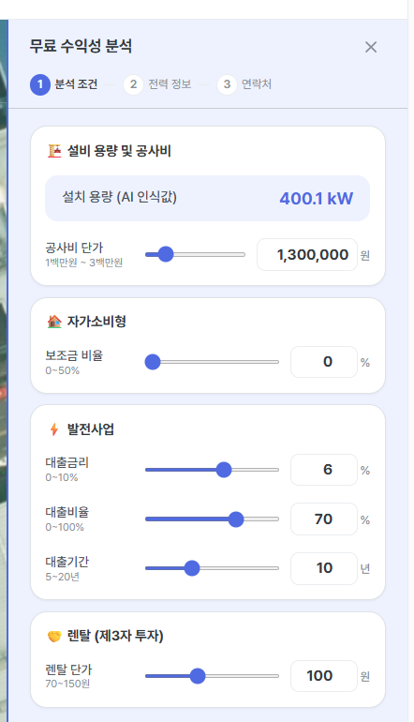Focus the 대출비율 input showing 70

click(x=324, y=519)
